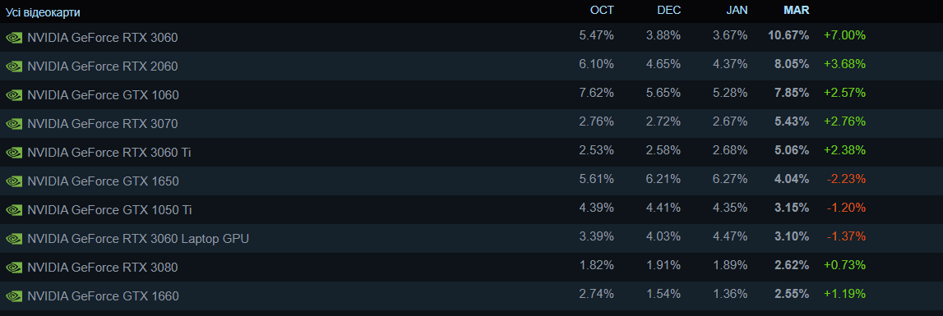943x316 pixels.
Task: Click NVIDIA logo icon beside GTX 1660
Action: point(14,296)
